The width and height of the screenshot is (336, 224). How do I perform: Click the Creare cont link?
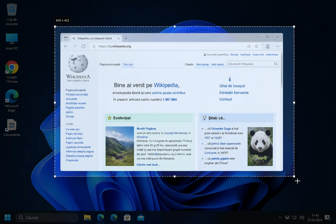click(258, 55)
